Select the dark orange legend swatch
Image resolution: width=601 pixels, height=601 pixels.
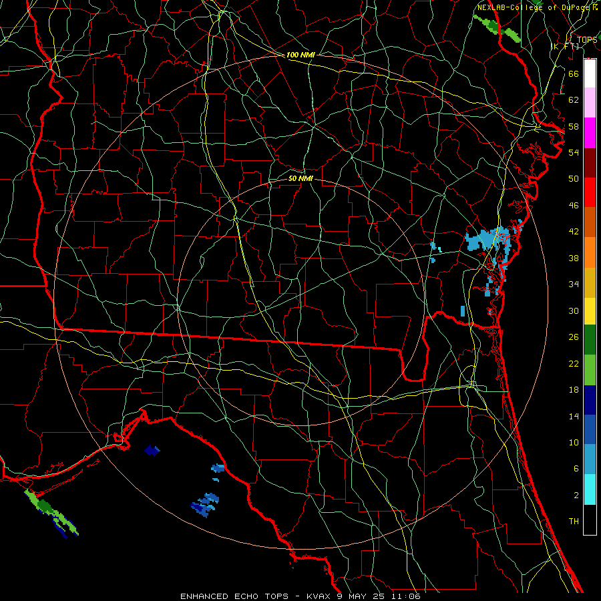[x=590, y=222]
